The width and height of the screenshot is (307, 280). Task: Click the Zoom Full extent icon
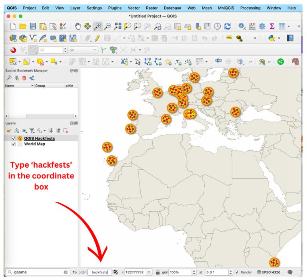pos(118,26)
